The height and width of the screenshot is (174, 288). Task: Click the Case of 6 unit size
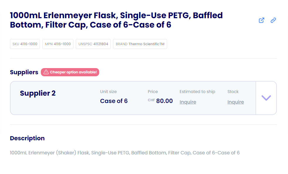pyautogui.click(x=114, y=101)
